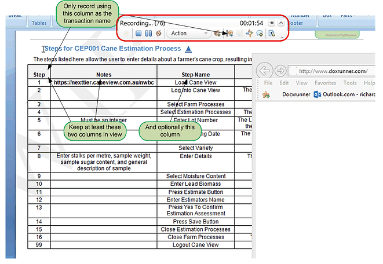Click the CEP001 Cane Estimation Process heading
383x264 pixels.
pos(112,49)
